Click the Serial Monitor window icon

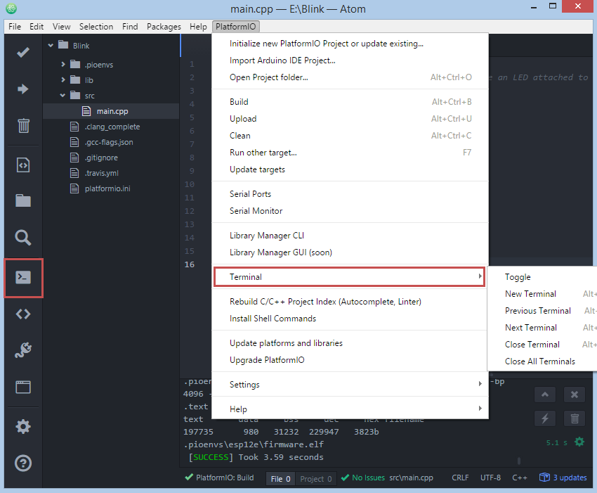23,387
